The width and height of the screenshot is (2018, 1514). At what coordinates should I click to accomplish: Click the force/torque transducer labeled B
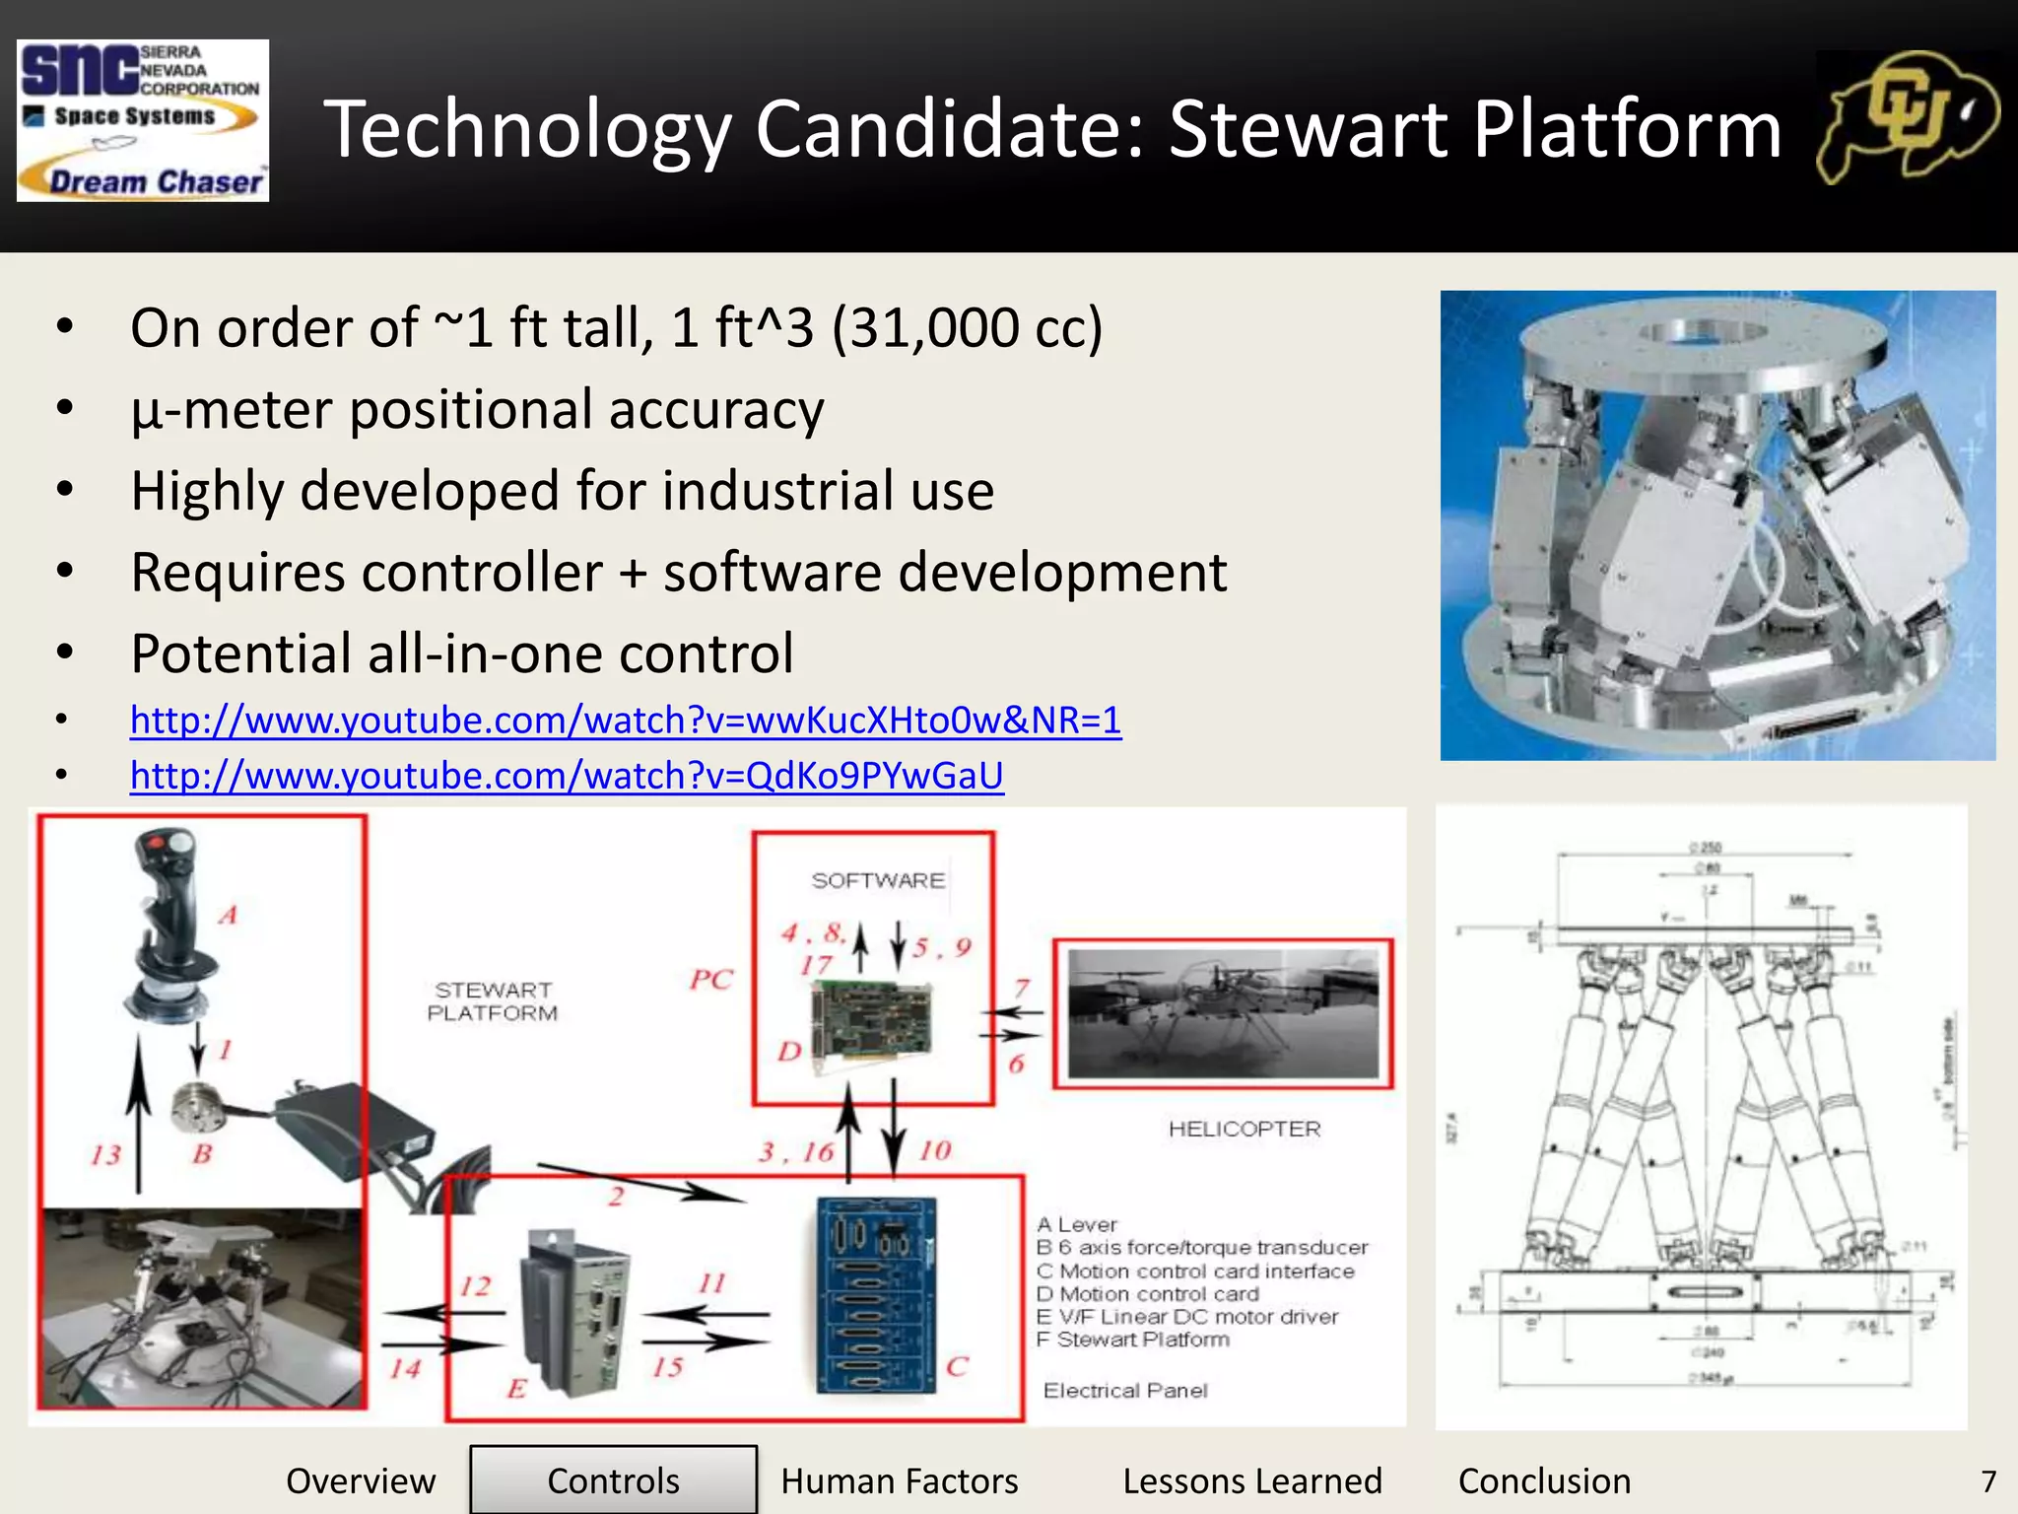pyautogui.click(x=196, y=1109)
